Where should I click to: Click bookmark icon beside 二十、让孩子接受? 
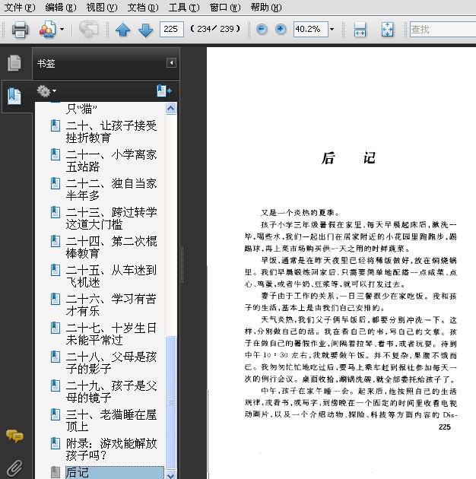[56, 125]
